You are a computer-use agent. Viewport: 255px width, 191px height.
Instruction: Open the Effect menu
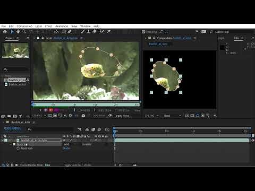48,26
